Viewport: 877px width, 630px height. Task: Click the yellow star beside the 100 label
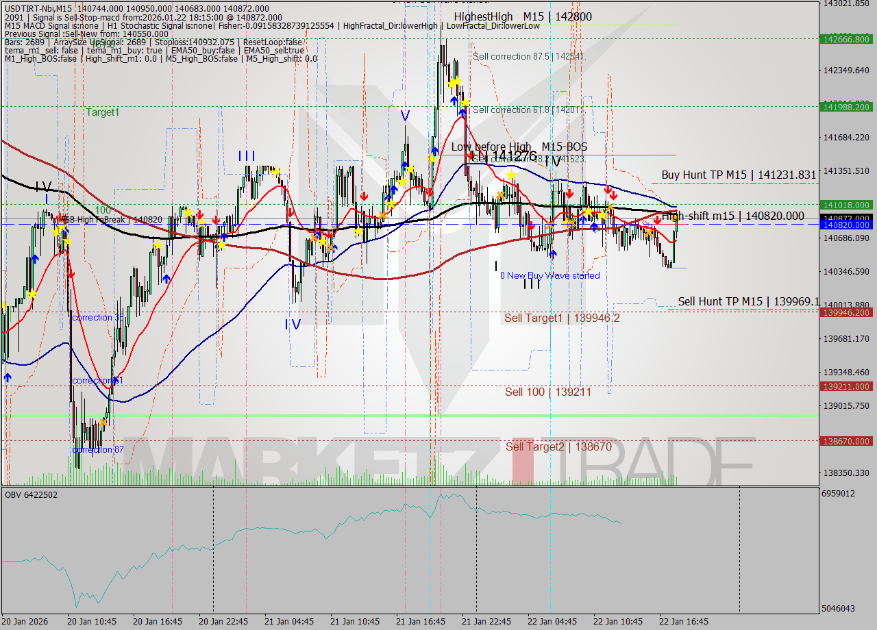point(57,232)
